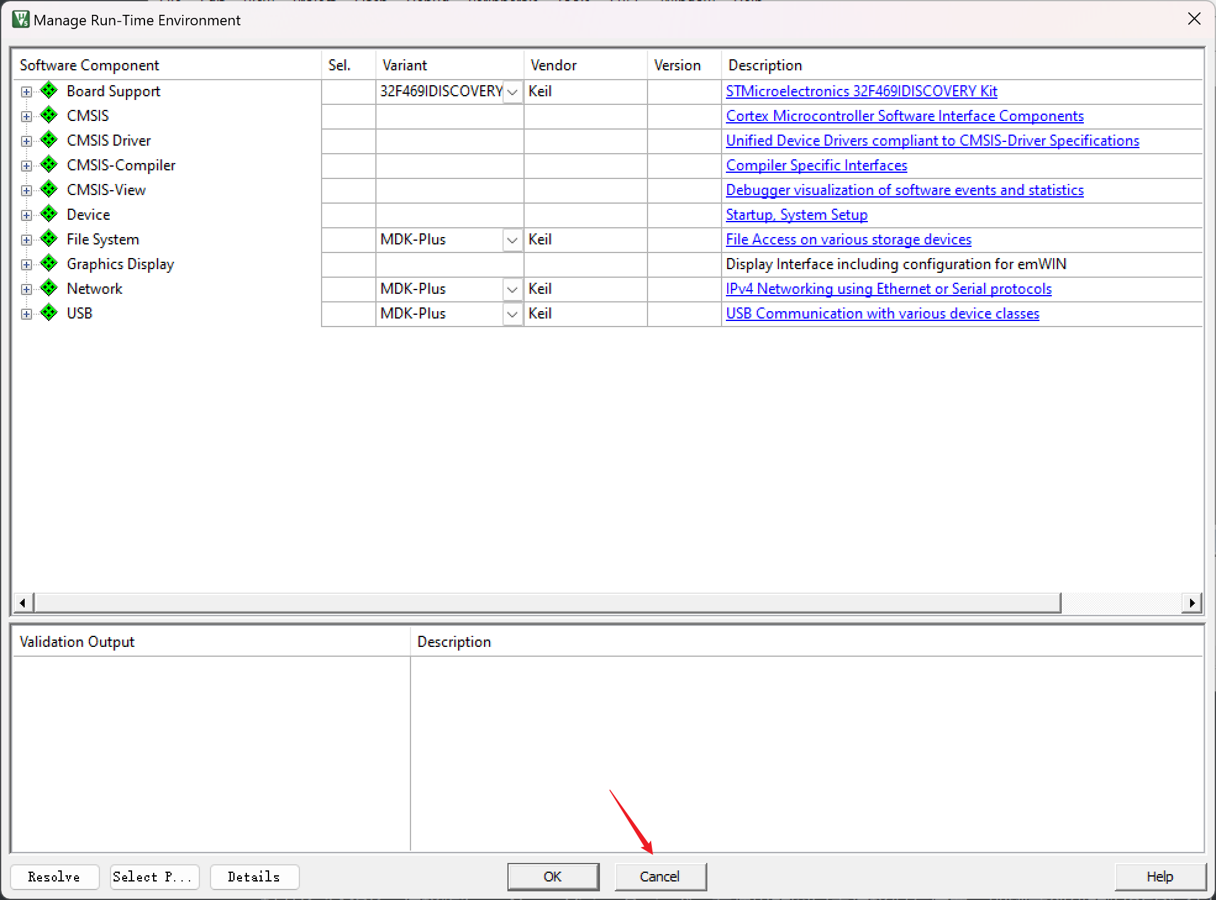Image resolution: width=1216 pixels, height=900 pixels.
Task: Click the Graphics Display green diamond icon
Action: [49, 264]
